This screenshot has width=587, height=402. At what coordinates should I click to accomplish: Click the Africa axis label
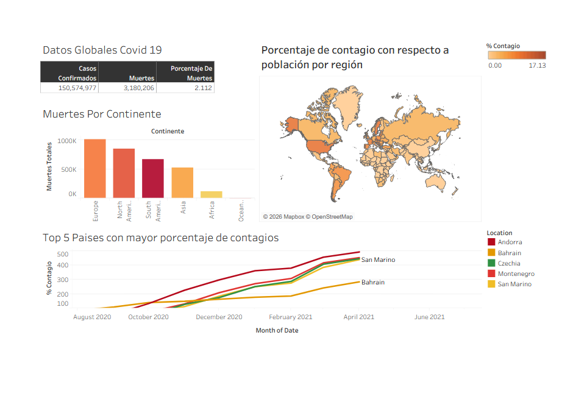[x=212, y=210]
